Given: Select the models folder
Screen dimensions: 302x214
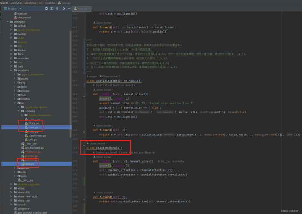Looking at the screenshot, I should pos(25,99).
